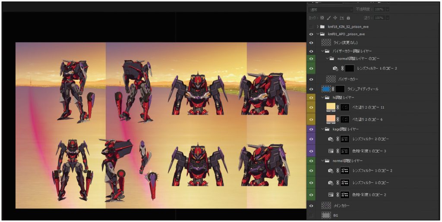Select layer name べた塗り 2 のコピー 11
Screen dimensions: 442x222
368,107
